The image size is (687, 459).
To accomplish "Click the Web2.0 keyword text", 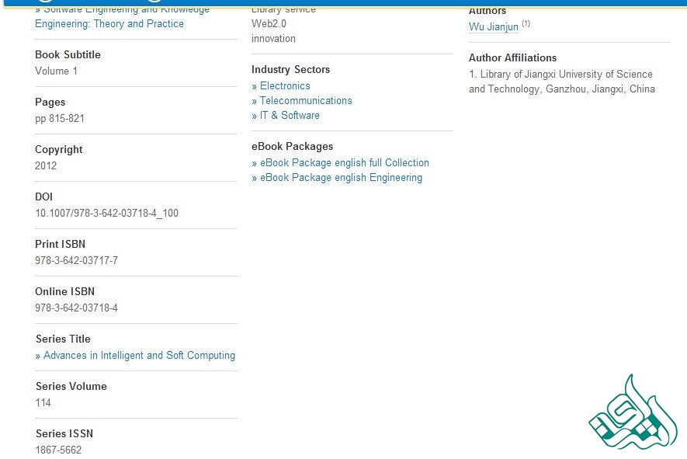I will click(x=269, y=24).
